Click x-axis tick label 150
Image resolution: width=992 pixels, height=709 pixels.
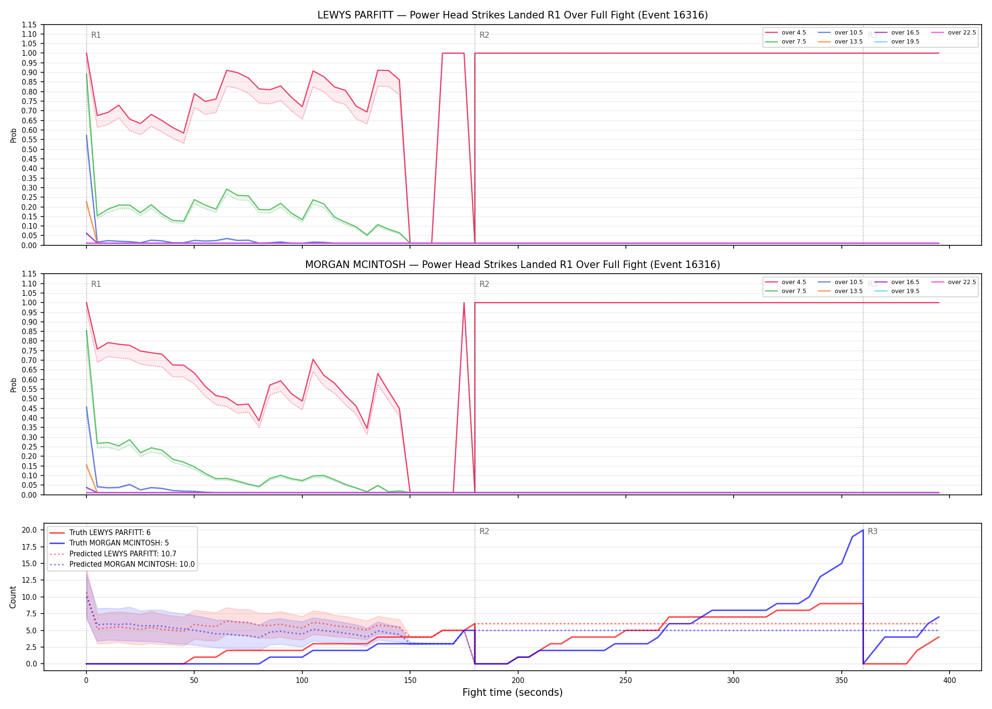[x=410, y=681]
